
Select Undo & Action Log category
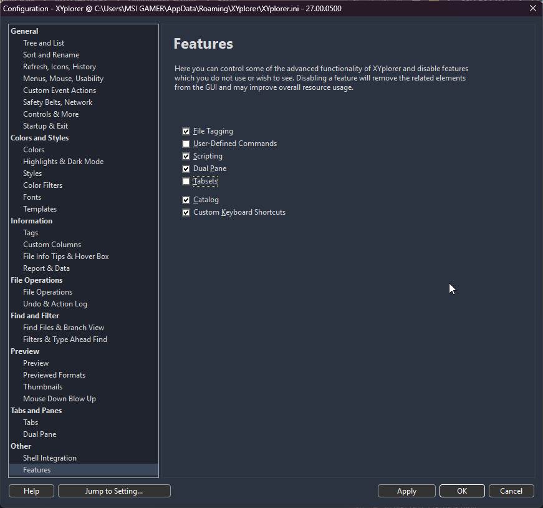[55, 304]
